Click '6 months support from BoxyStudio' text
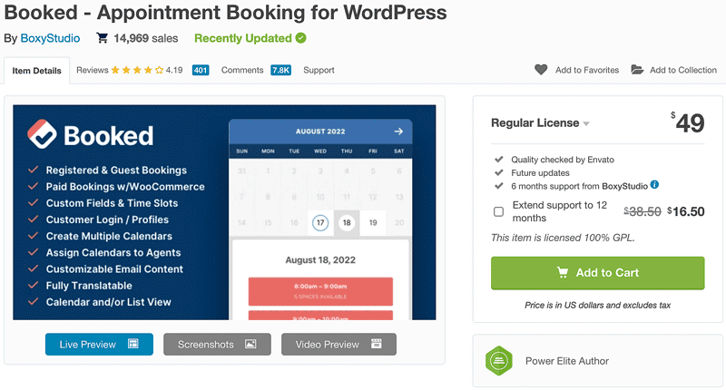 (579, 187)
